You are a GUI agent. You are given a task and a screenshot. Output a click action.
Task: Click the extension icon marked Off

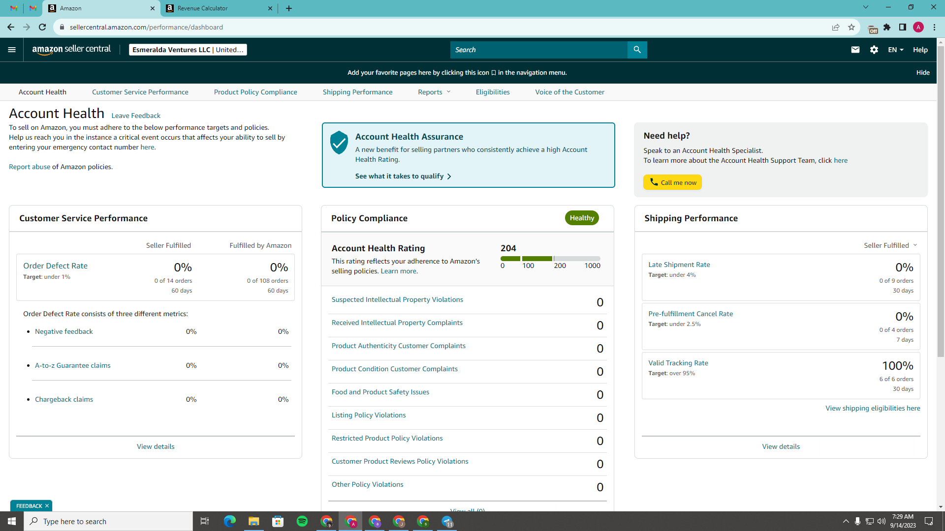click(872, 29)
